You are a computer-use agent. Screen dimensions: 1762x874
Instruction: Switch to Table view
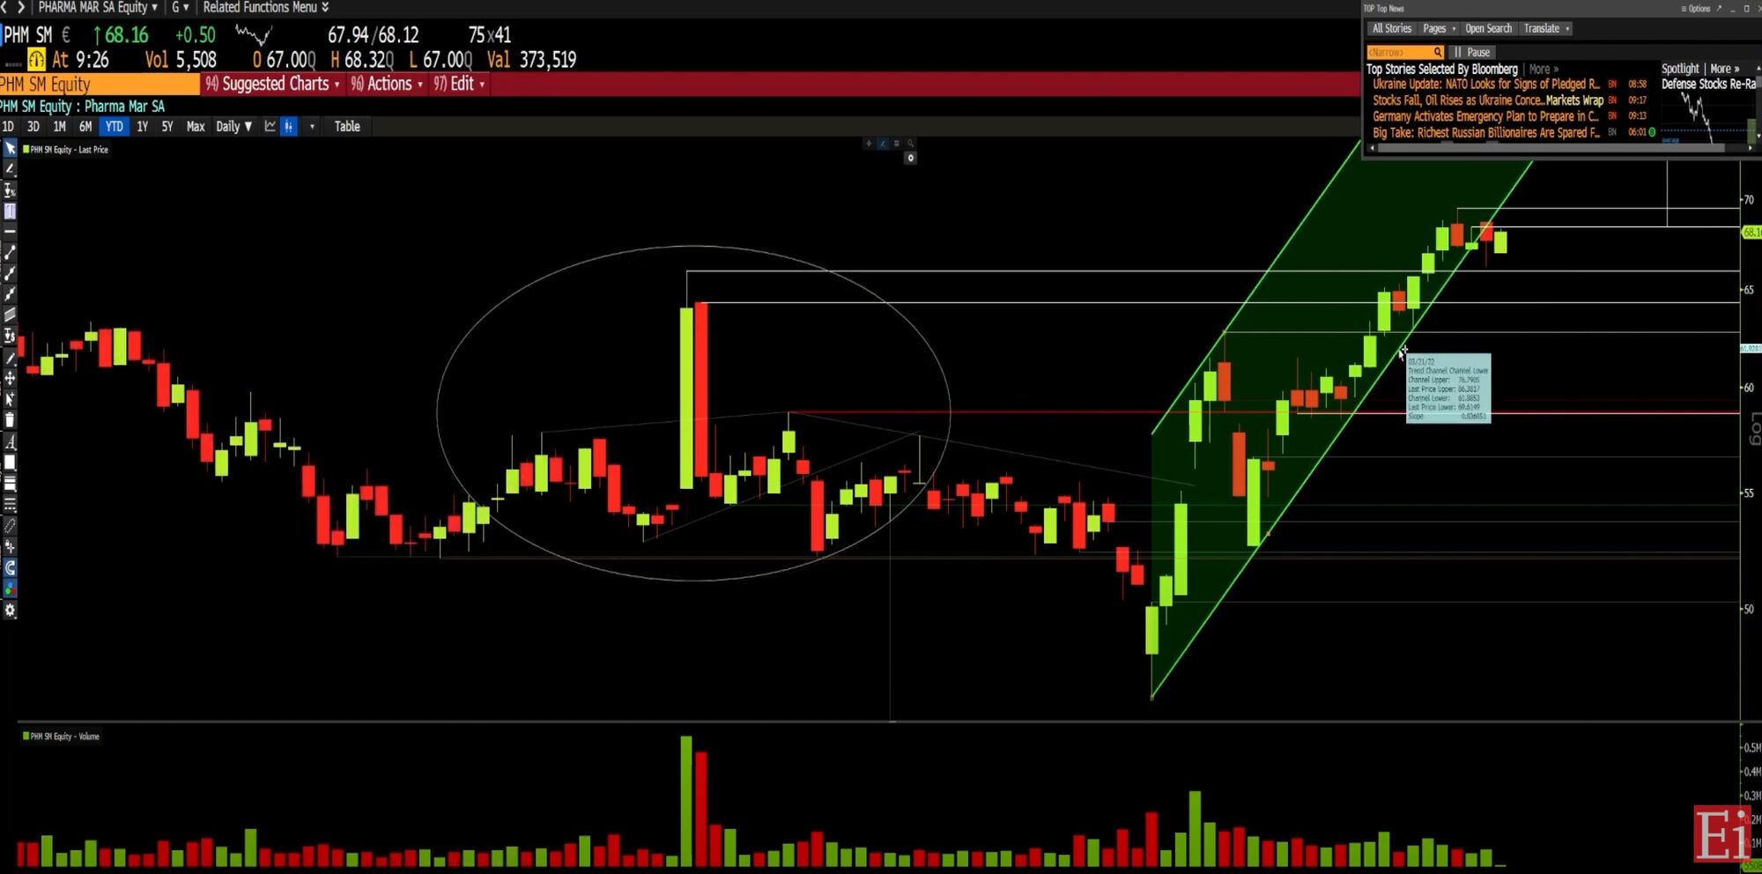(x=347, y=126)
